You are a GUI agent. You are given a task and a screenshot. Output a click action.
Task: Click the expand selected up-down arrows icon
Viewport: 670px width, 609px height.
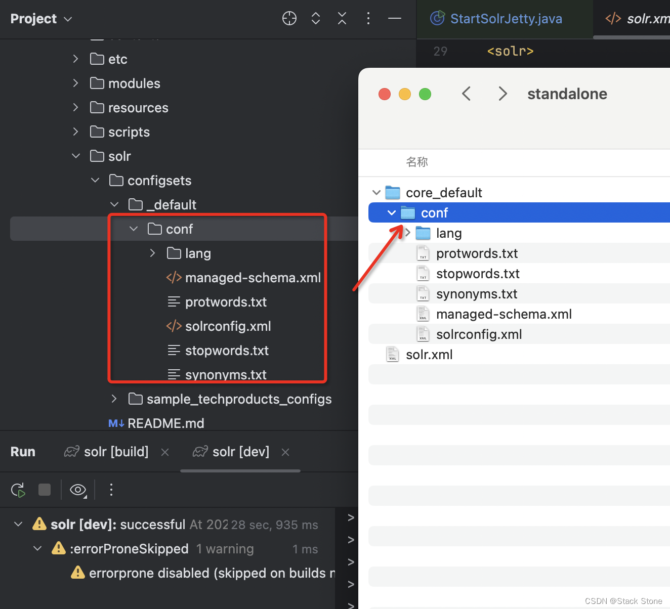point(316,19)
